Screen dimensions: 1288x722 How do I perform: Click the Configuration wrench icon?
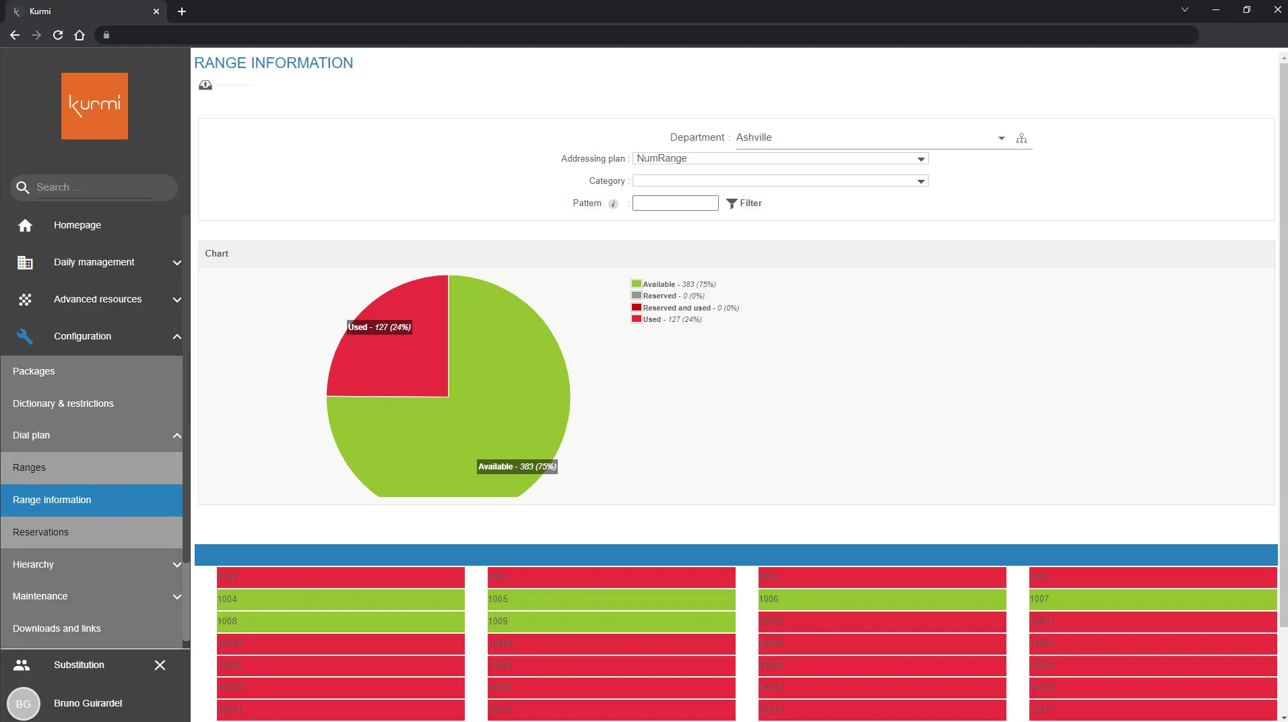point(25,336)
